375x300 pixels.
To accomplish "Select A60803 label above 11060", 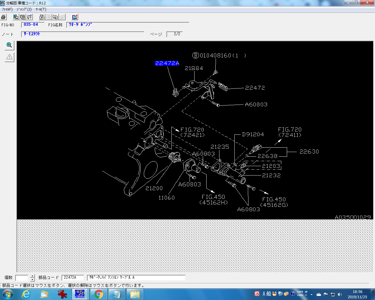I will 190,184.
